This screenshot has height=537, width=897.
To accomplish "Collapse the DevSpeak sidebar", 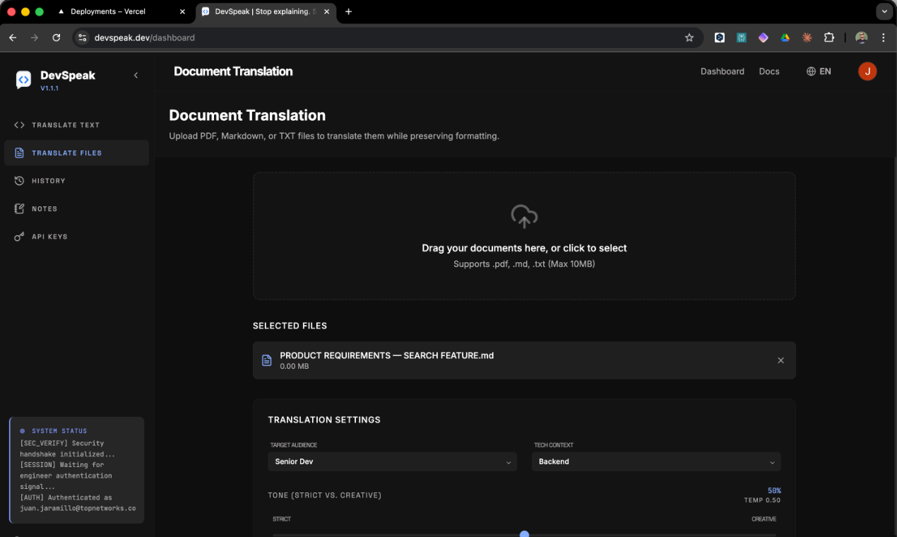I will 136,75.
